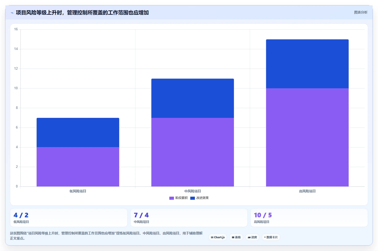Select the purple segment of 高风险项目 bar
This screenshot has height=251, width=378.
point(307,137)
